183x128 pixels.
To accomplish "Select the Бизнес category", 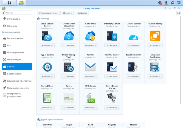I will [x=17, y=67].
